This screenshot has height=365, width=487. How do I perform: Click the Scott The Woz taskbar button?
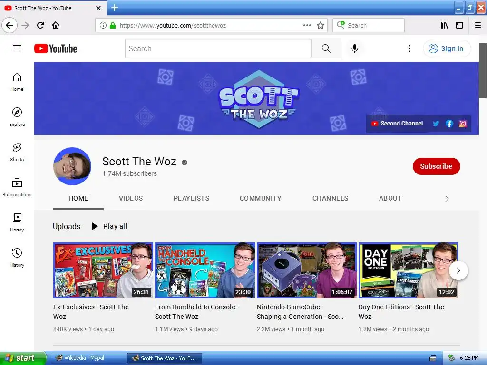pos(165,358)
